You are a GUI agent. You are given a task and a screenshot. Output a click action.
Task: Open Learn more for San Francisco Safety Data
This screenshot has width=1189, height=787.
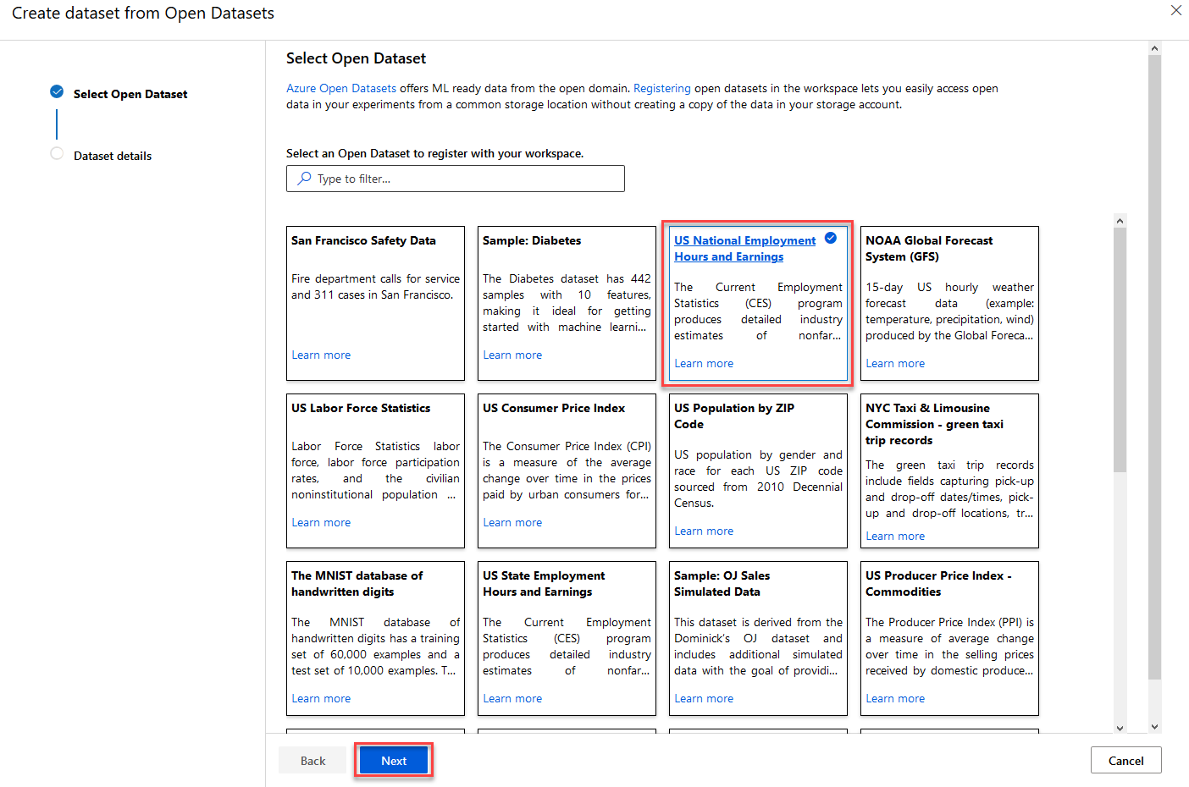tap(321, 355)
